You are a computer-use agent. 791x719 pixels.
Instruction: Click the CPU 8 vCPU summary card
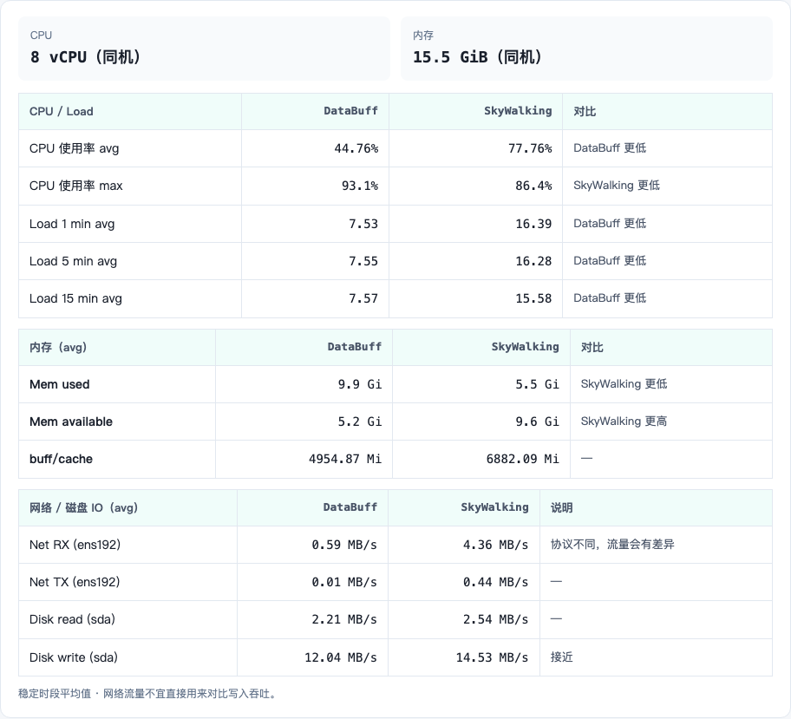pos(204,49)
